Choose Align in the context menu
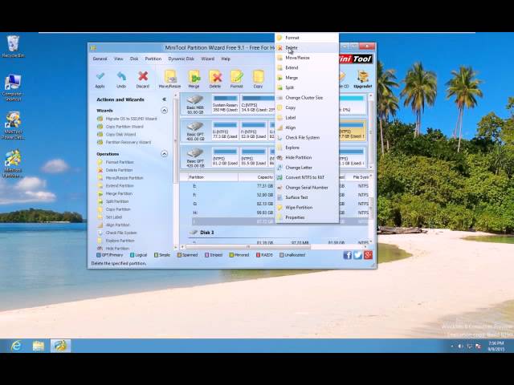 click(x=307, y=128)
